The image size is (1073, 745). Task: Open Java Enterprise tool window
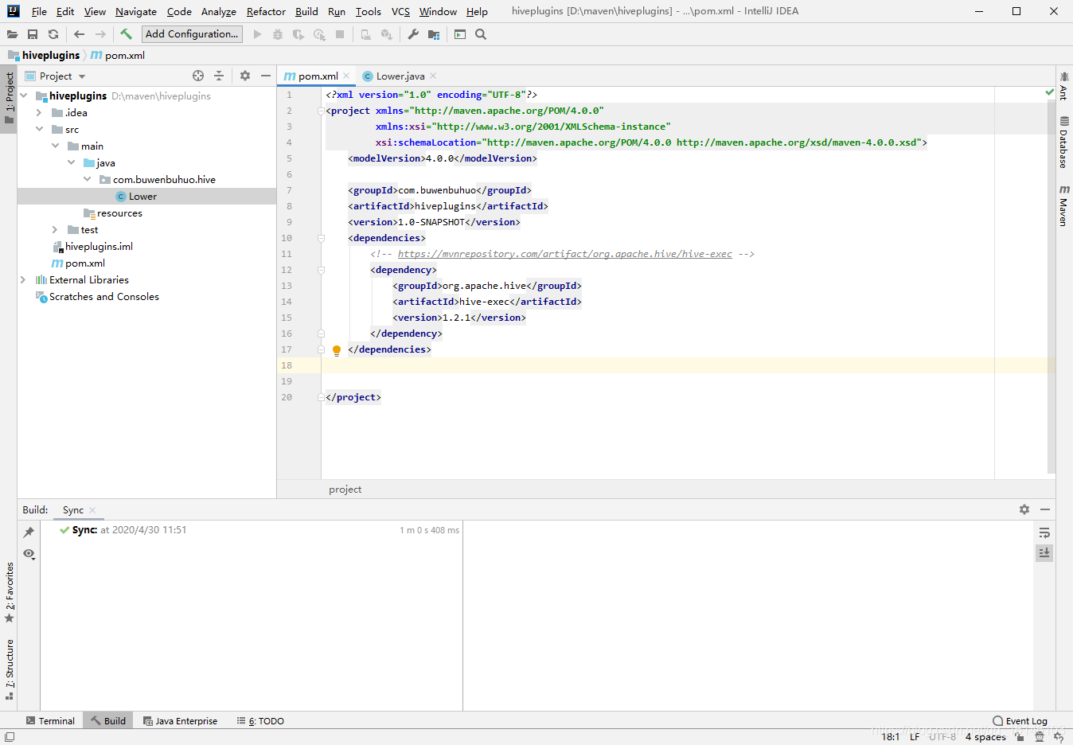point(180,720)
